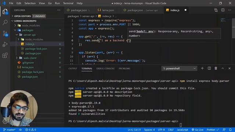Open the Edit menu
Screen dimensions: 235x132
click(x=19, y=3)
